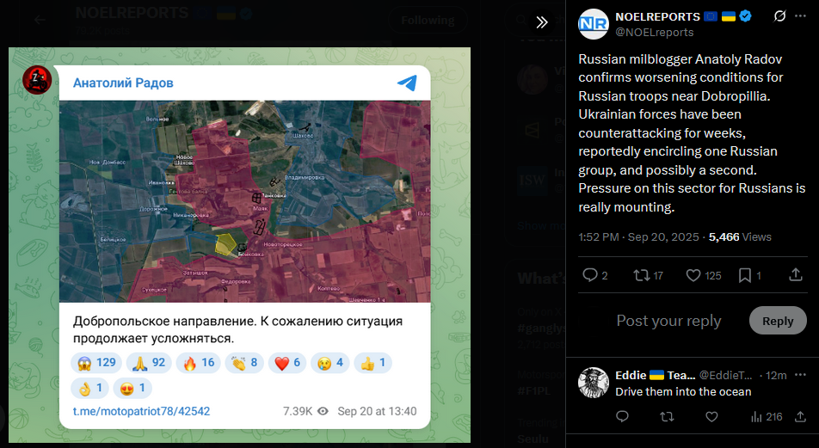
Task: Click the reply speech bubble on main post
Action: click(589, 274)
